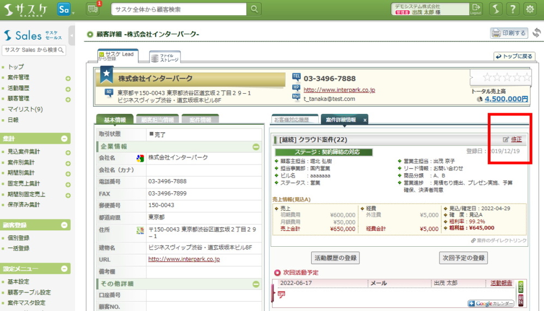Open the notification messages icon

click(x=93, y=9)
